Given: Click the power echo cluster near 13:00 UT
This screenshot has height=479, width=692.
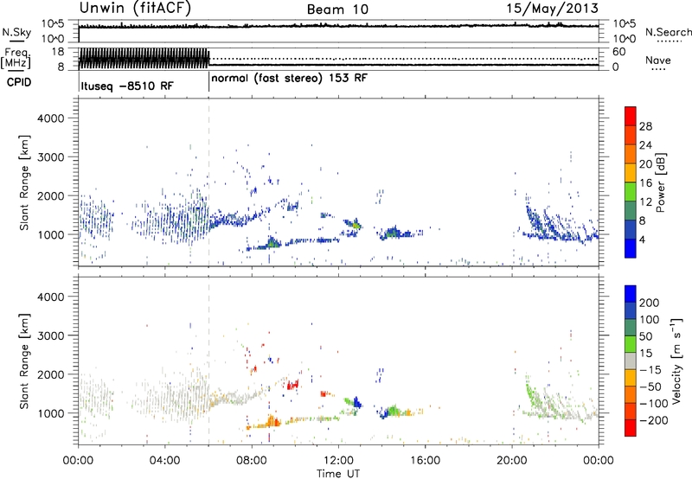Looking at the screenshot, I should pos(354,224).
